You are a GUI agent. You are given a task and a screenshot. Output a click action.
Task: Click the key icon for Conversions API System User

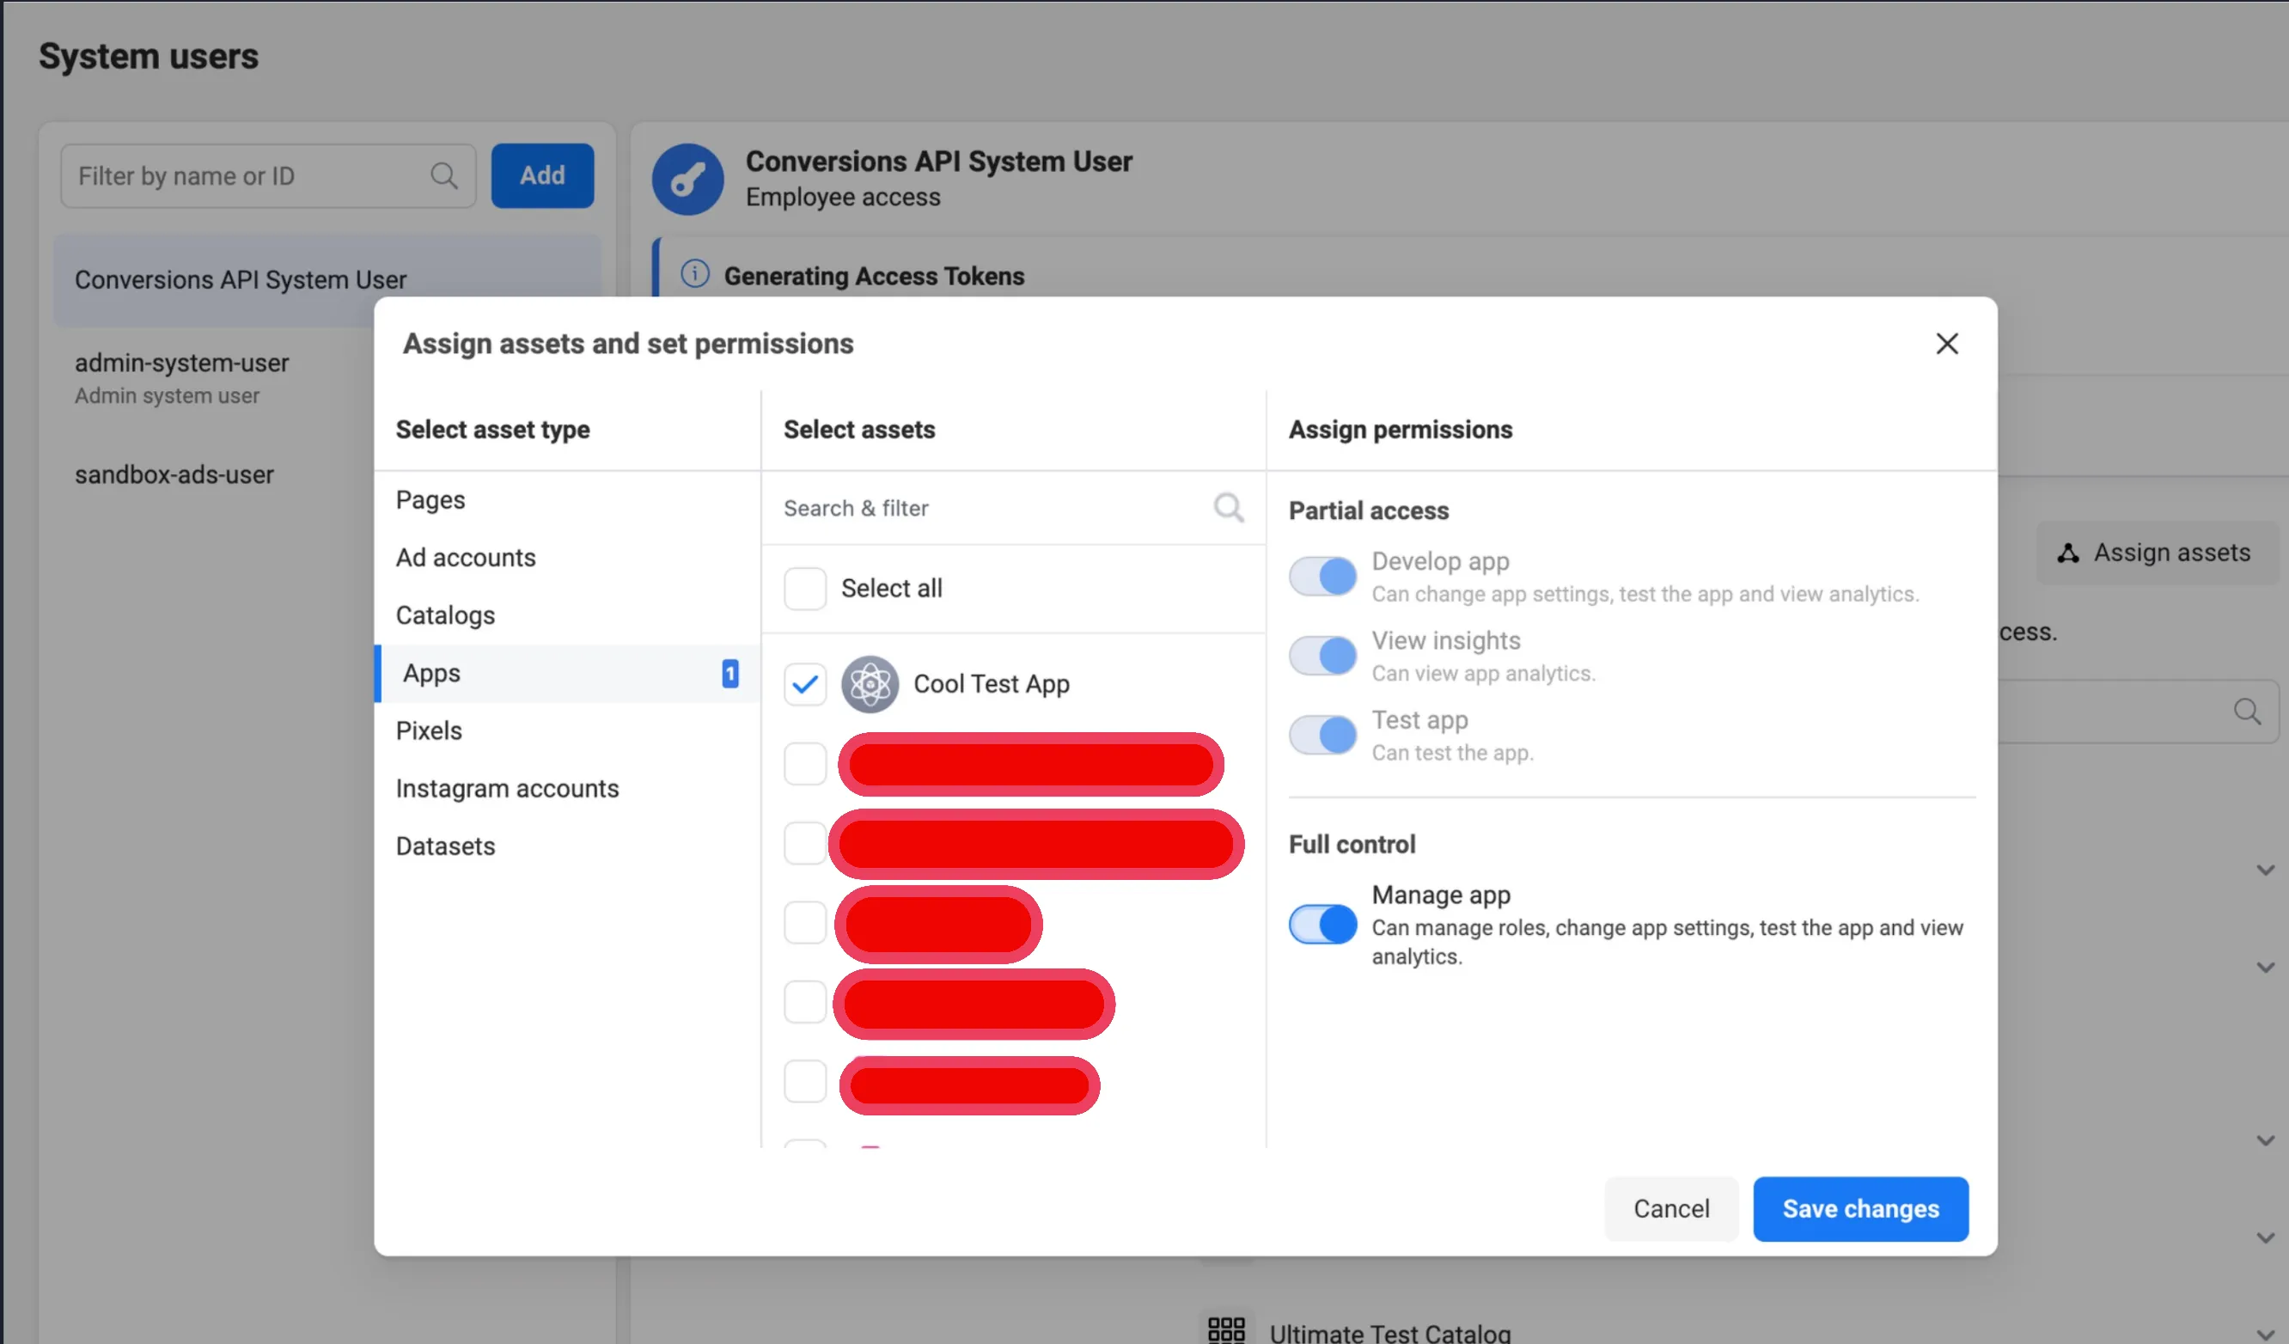coord(687,179)
